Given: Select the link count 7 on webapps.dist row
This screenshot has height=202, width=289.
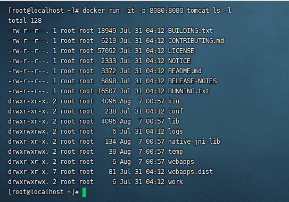Looking at the screenshot, I should coord(55,172).
